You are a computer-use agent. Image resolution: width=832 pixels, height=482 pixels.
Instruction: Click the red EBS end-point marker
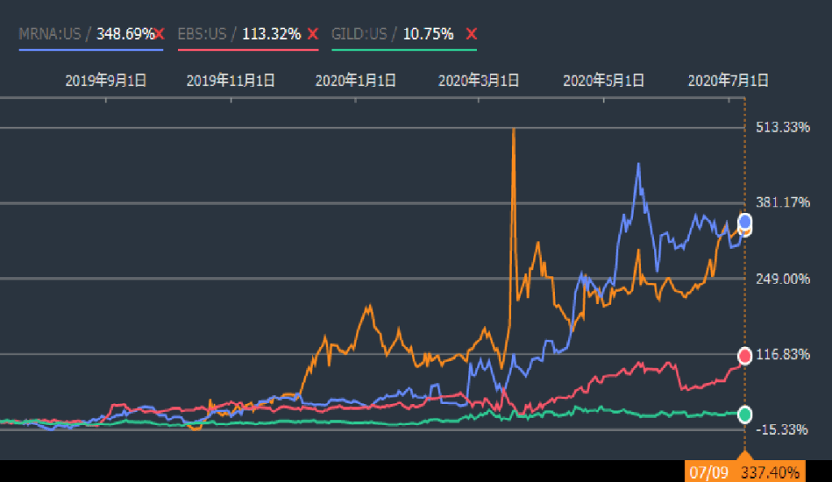pyautogui.click(x=744, y=355)
